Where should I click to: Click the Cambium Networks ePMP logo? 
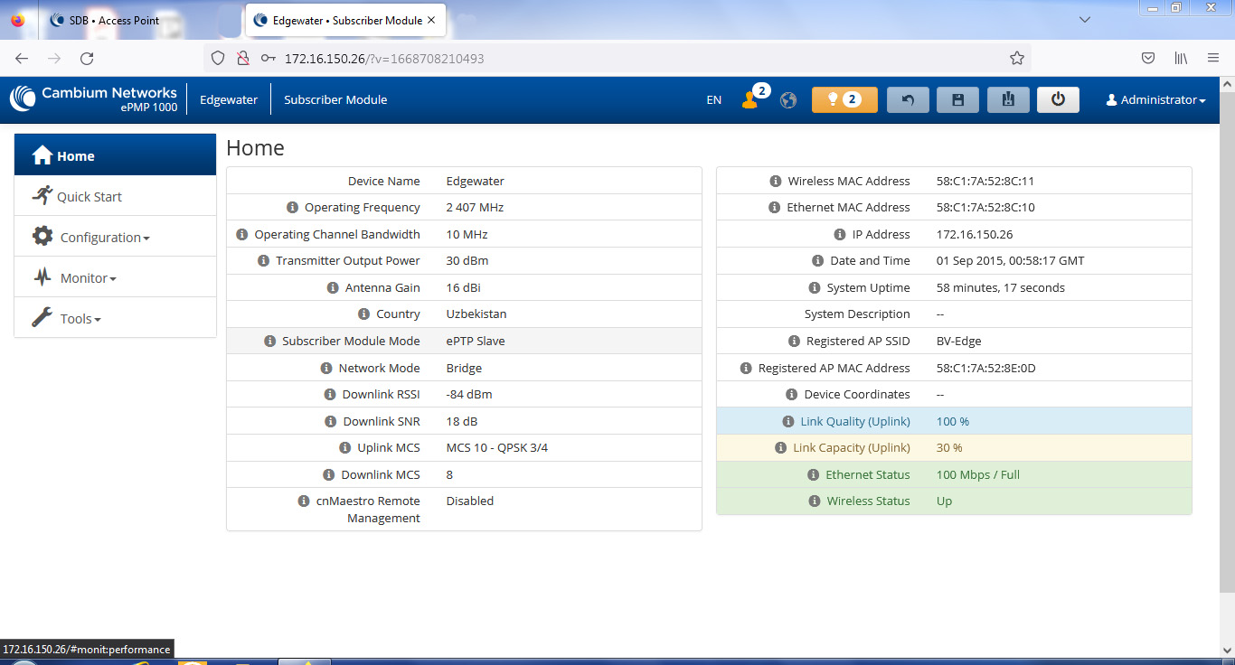(x=94, y=99)
